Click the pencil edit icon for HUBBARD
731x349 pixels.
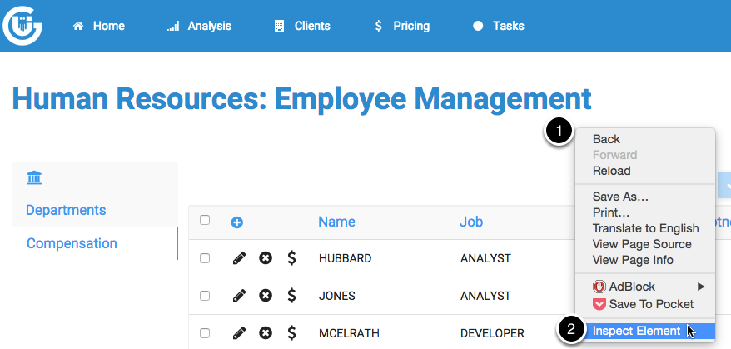pyautogui.click(x=239, y=258)
